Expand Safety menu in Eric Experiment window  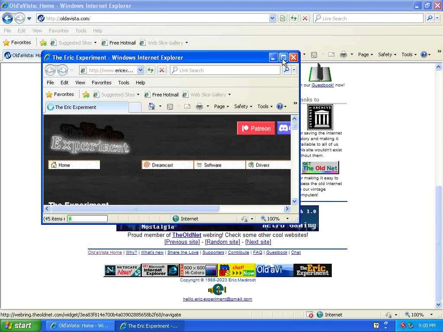coord(243,106)
